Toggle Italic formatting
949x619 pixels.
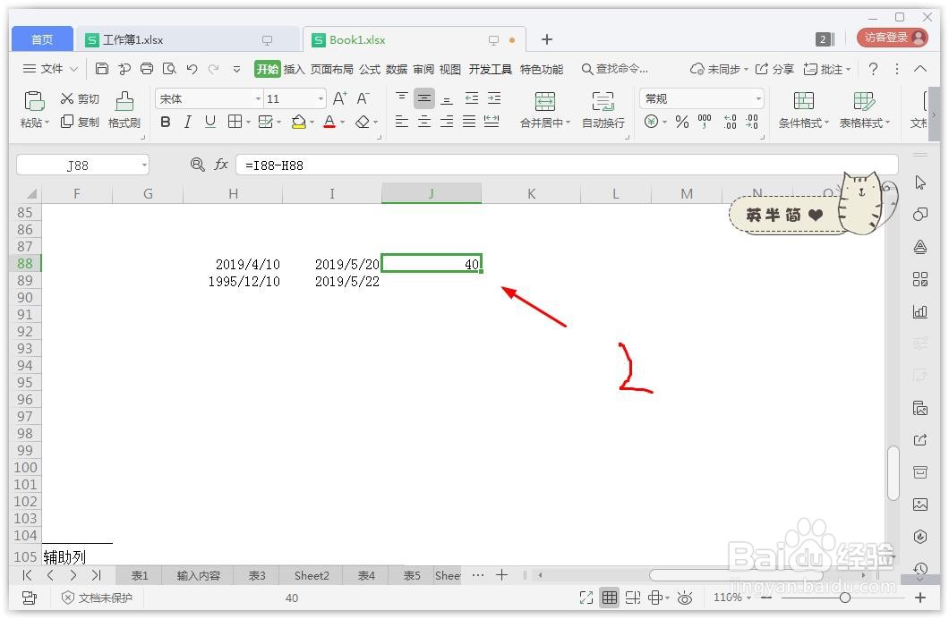click(x=188, y=123)
